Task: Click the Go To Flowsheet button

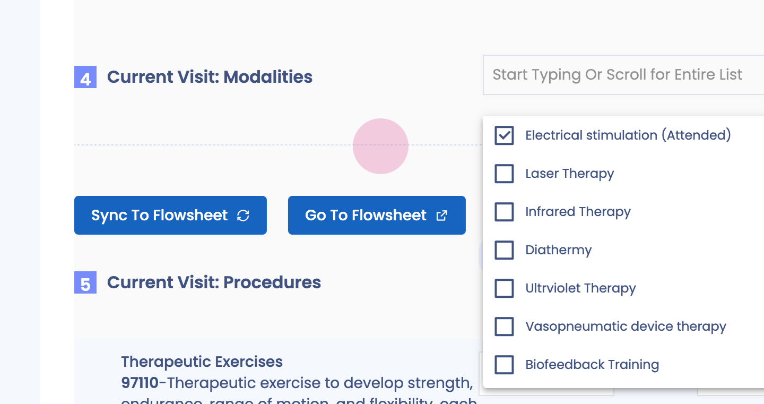Action: coord(366,216)
